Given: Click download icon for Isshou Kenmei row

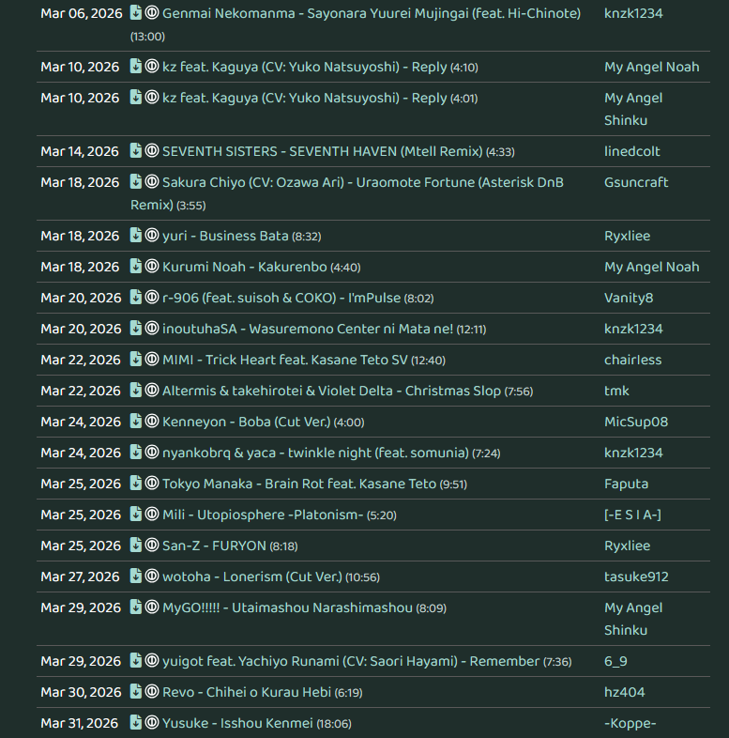Looking at the screenshot, I should click(x=135, y=723).
